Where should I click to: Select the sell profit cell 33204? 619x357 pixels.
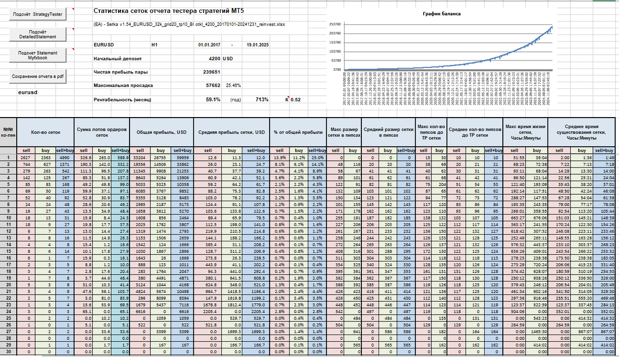tap(140, 157)
